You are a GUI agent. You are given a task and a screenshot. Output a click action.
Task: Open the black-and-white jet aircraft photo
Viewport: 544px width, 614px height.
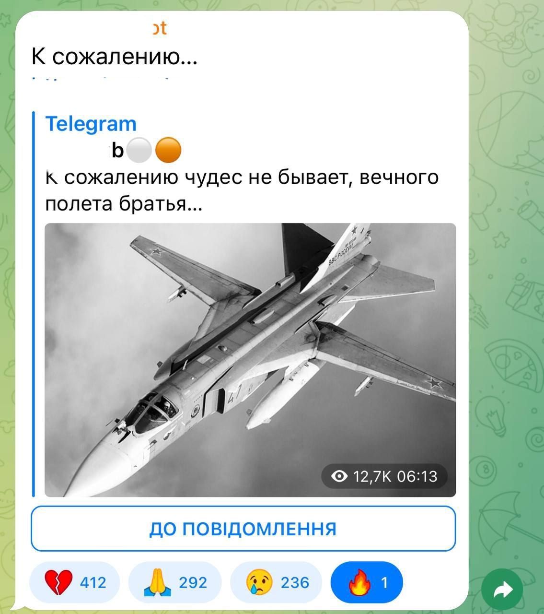click(x=250, y=360)
